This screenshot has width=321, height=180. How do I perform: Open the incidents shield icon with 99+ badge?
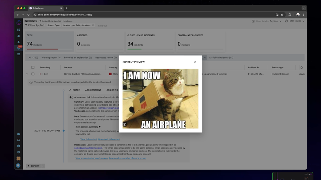point(19,48)
